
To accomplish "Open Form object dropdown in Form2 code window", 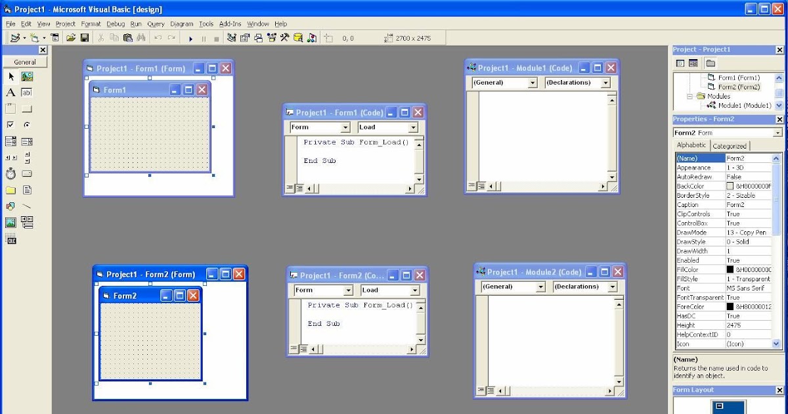I will [349, 290].
